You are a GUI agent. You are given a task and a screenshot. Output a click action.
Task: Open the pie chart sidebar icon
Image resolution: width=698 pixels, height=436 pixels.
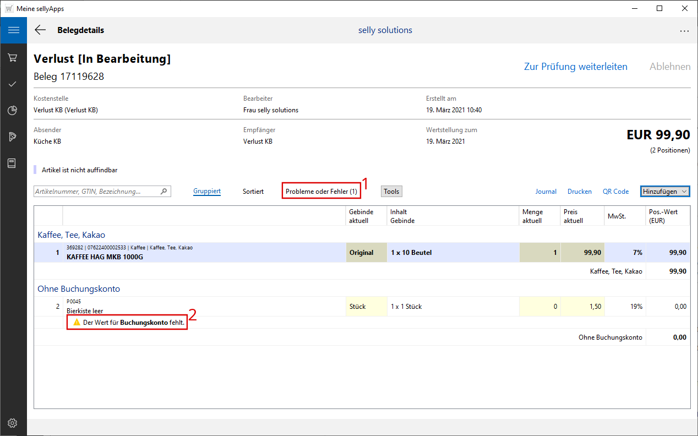(x=13, y=111)
